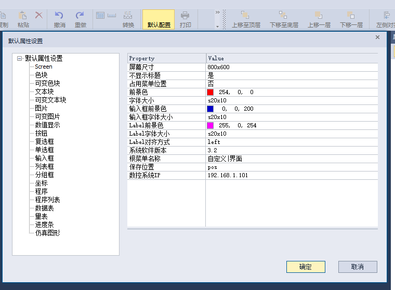The width and height of the screenshot is (395, 290).
Task: Click the 撤消 undo icon
Action: [x=59, y=16]
